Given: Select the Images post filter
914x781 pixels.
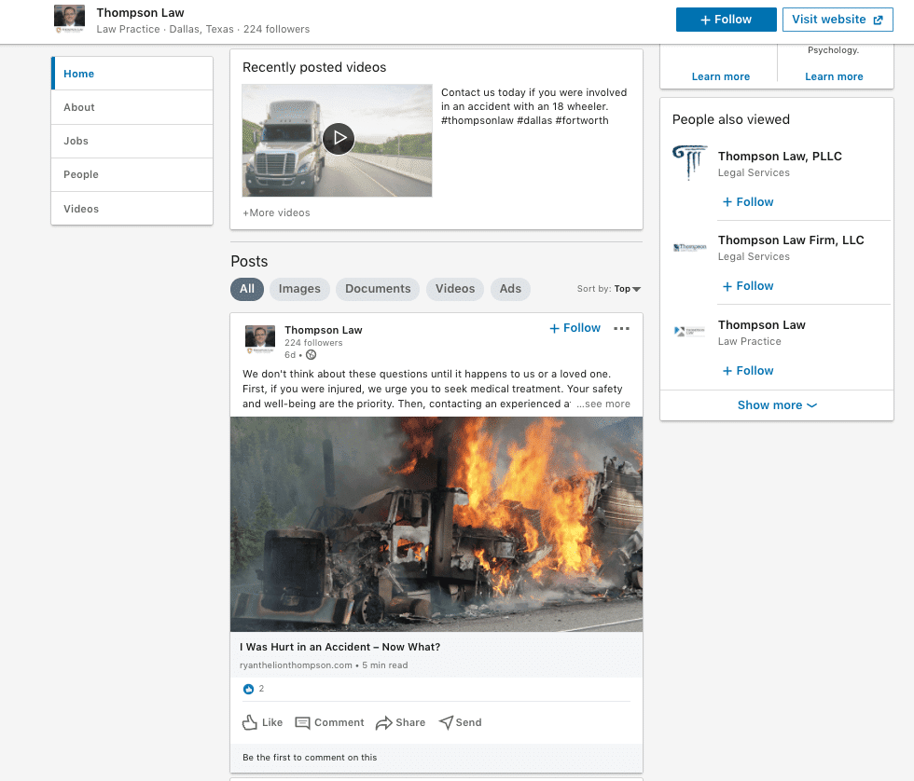Looking at the screenshot, I should click(x=299, y=289).
